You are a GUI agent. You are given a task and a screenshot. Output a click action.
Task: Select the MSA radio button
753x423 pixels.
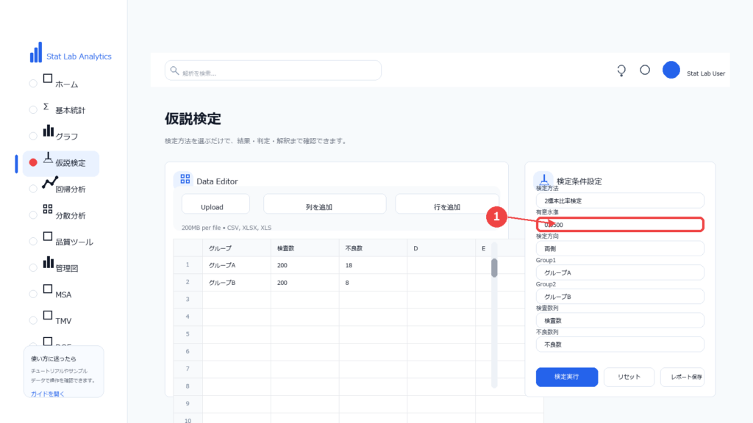pos(33,294)
